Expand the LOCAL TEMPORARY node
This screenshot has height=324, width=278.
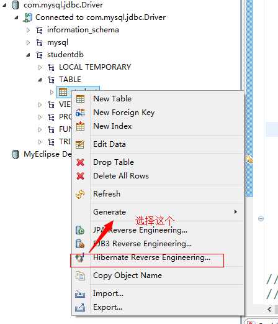coord(40,68)
